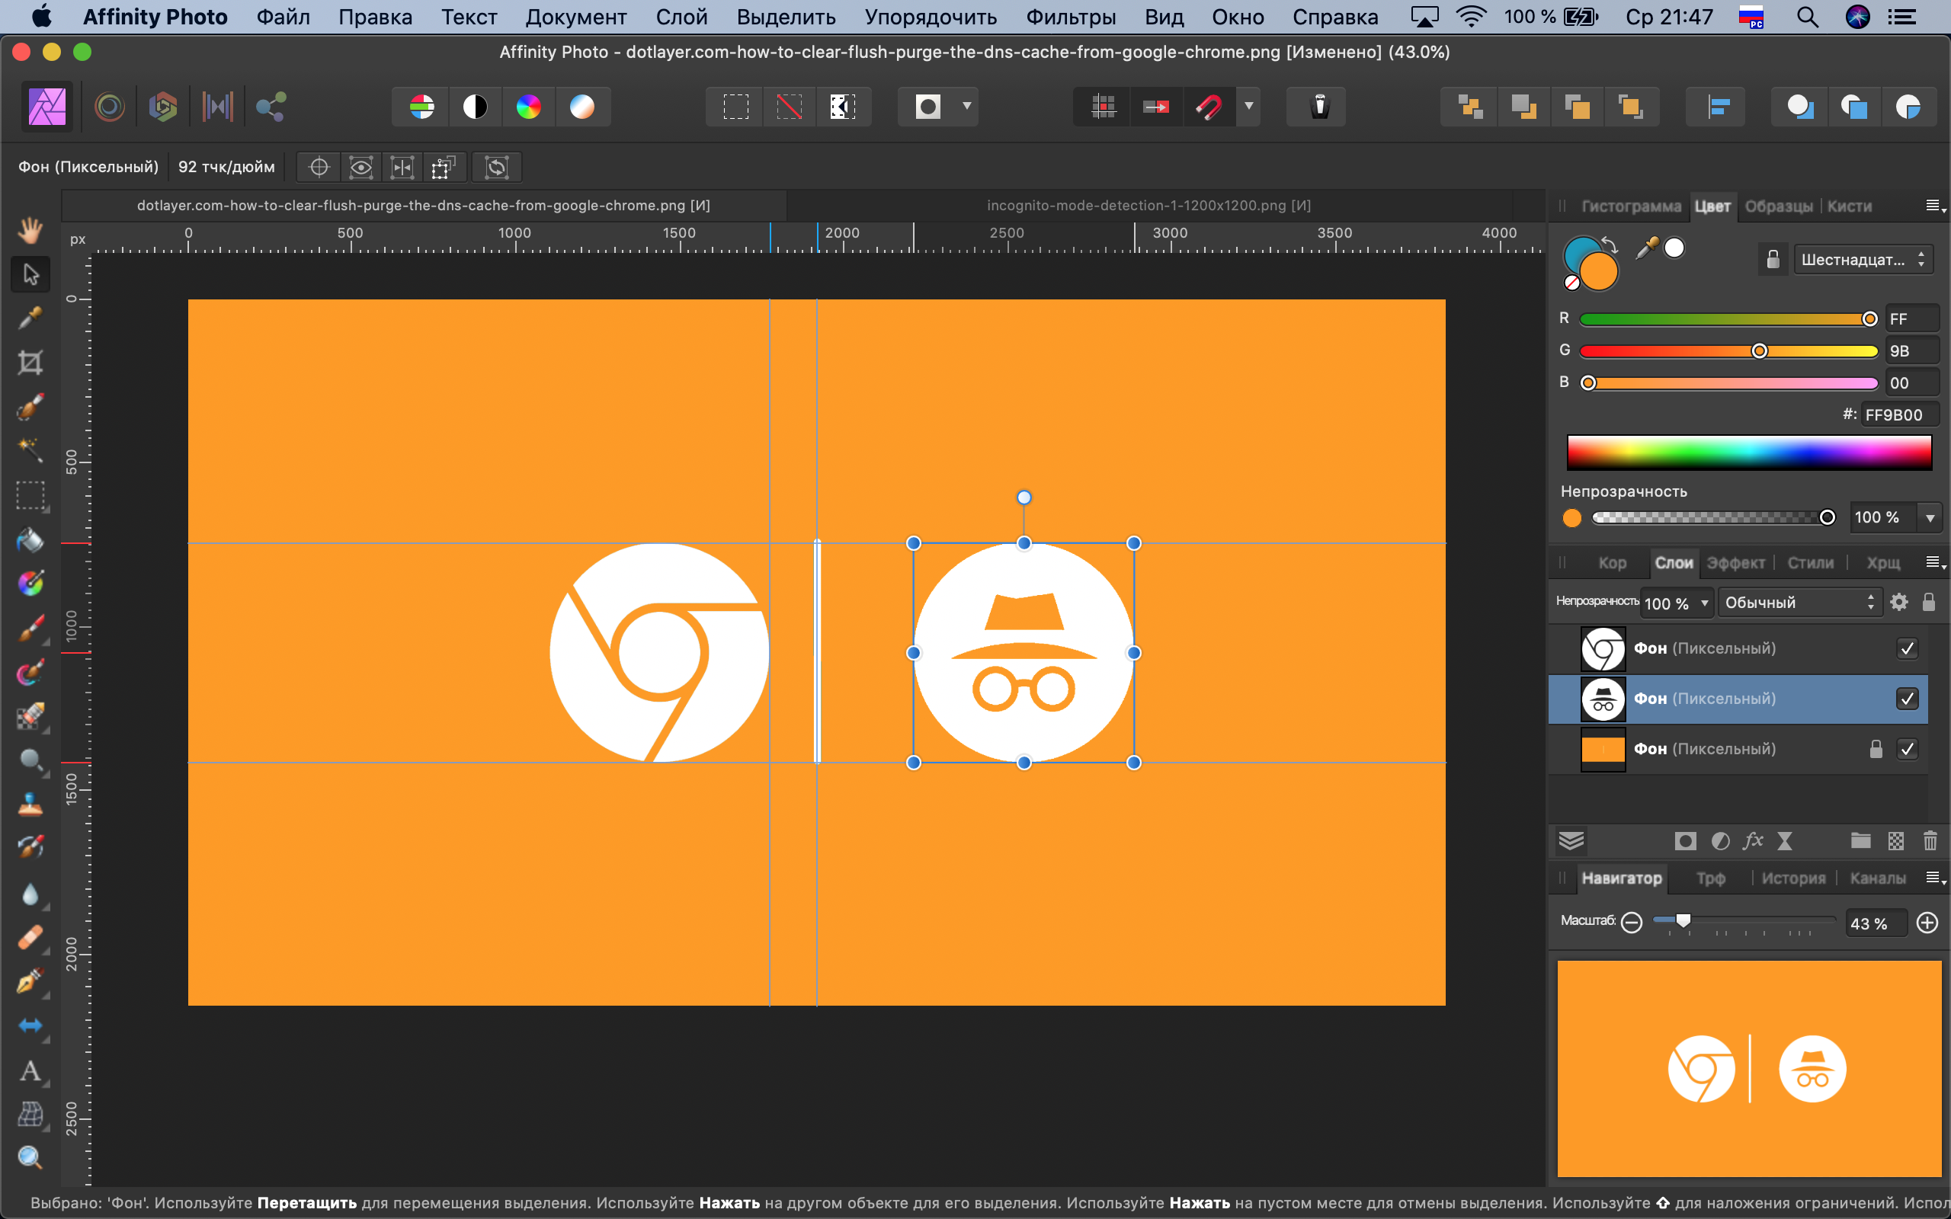Viewport: 1951px width, 1219px height.
Task: Open the Фильтры menu
Action: coord(1070,17)
